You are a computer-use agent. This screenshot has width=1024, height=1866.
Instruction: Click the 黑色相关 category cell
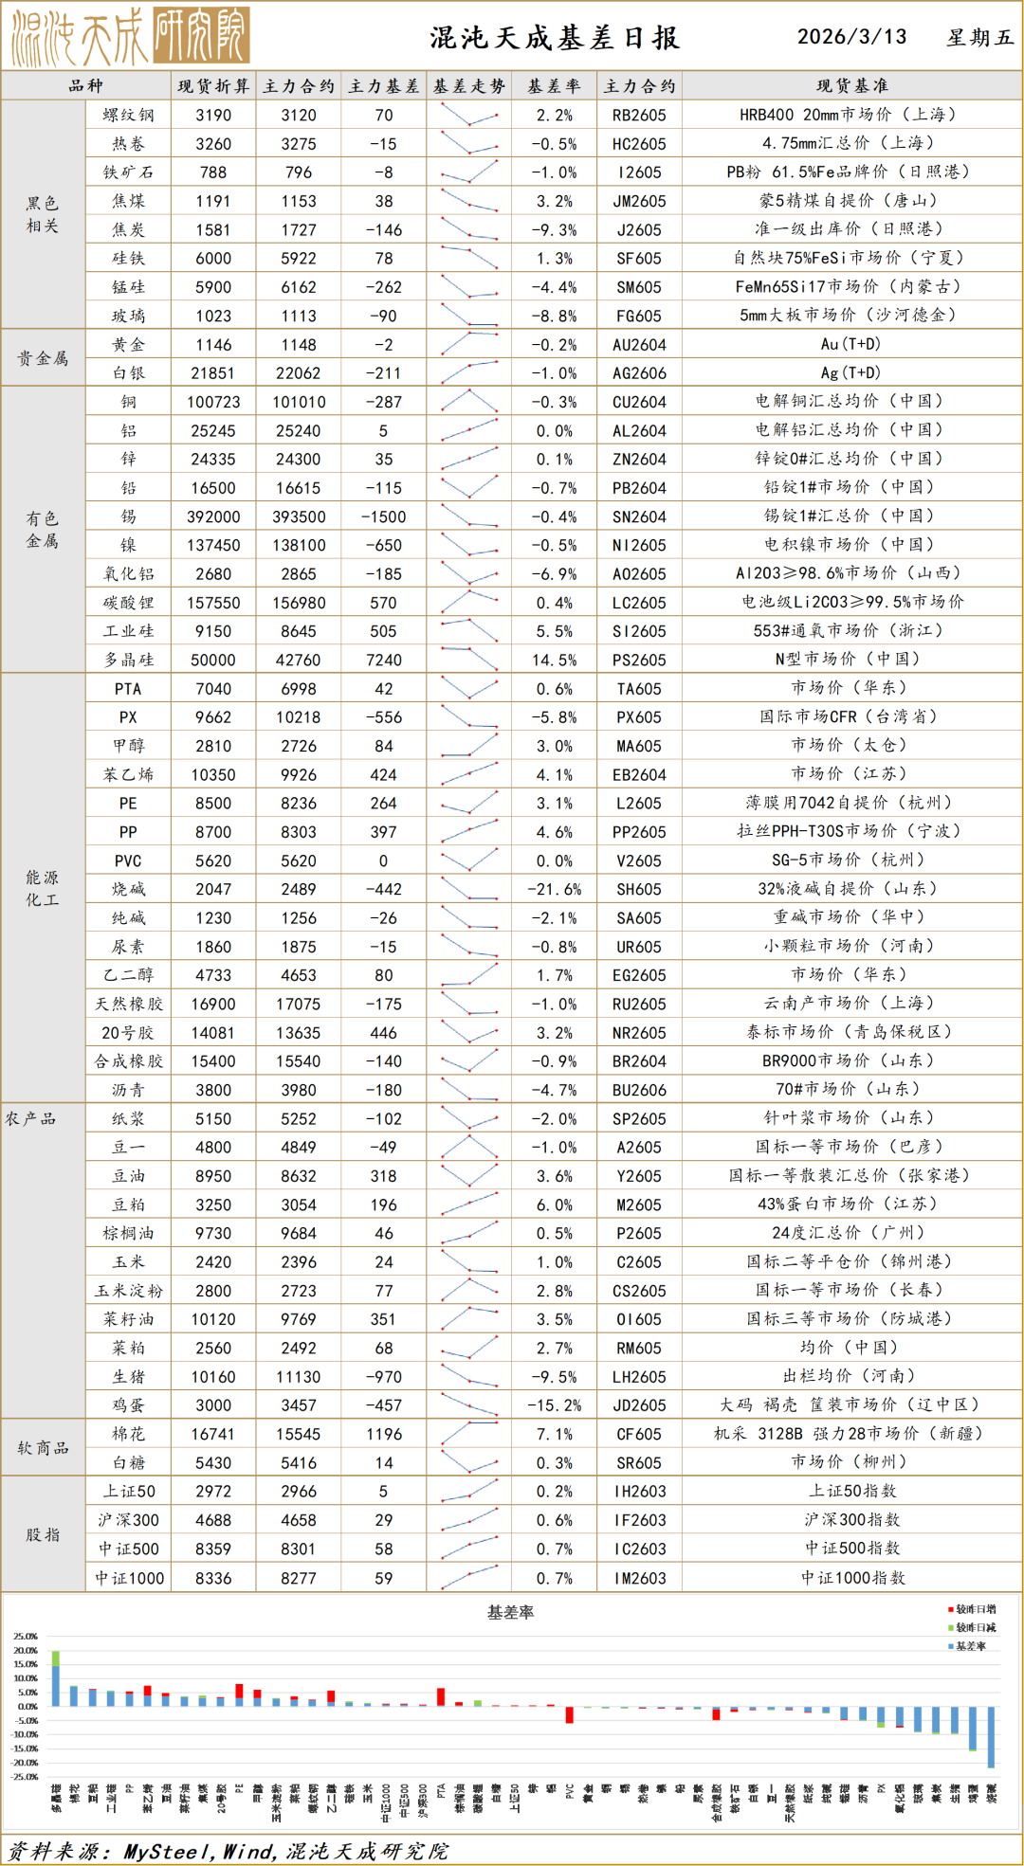(43, 214)
